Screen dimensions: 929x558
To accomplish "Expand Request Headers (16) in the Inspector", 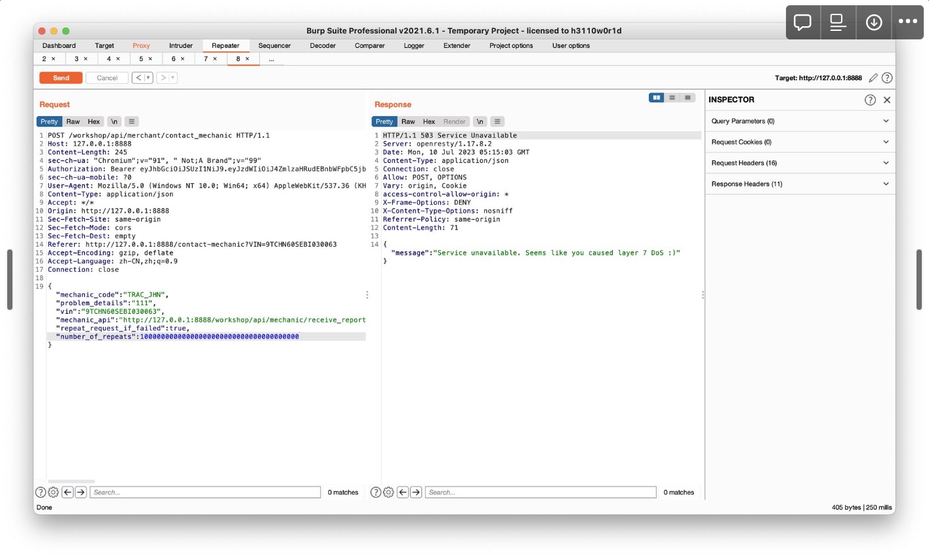I will (800, 163).
